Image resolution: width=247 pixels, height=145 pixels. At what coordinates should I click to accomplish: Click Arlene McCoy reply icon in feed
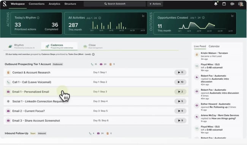197,117
